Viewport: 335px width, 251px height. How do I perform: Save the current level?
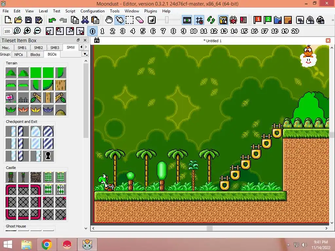28,20
